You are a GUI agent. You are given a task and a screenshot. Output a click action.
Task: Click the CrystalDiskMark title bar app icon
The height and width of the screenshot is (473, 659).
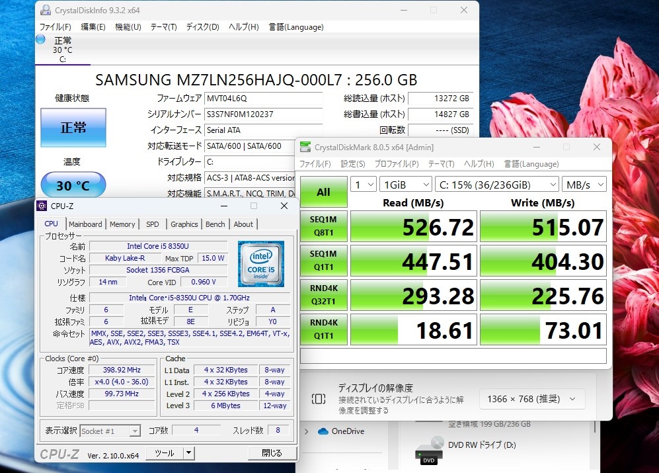tap(305, 148)
